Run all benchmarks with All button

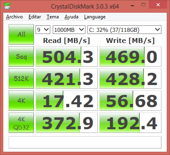21,34
